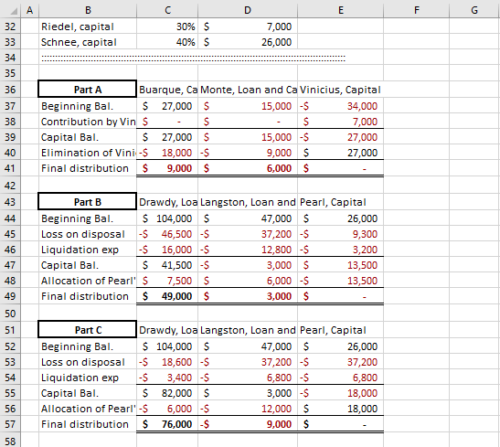Select Drawdy final distribution 76,000 cell
Viewport: 500px width, 447px height.
(167, 424)
